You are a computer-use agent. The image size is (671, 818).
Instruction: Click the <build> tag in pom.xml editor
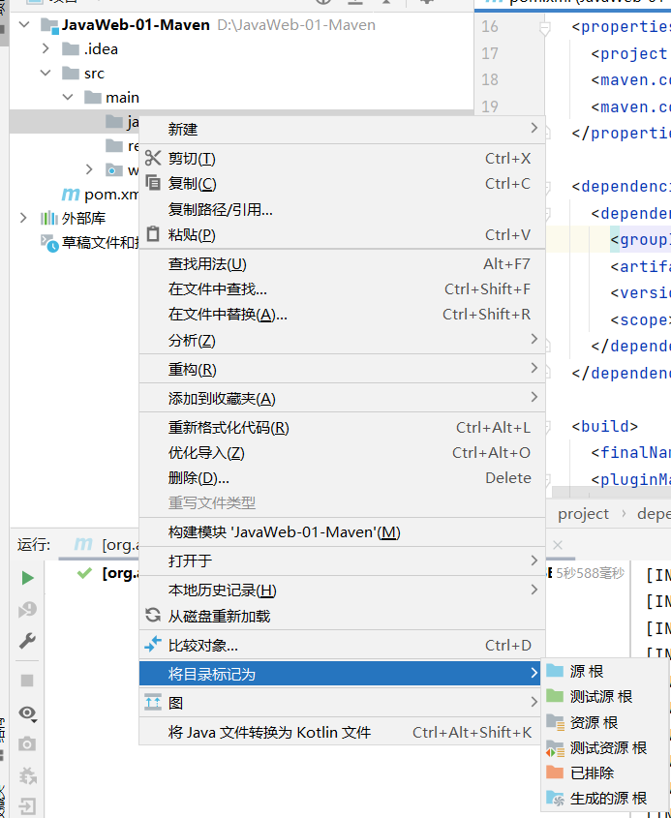point(605,426)
